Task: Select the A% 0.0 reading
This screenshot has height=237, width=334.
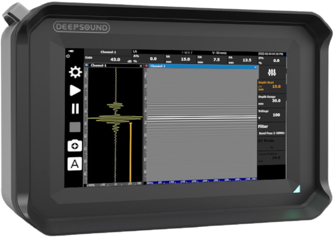Action: (x=148, y=58)
